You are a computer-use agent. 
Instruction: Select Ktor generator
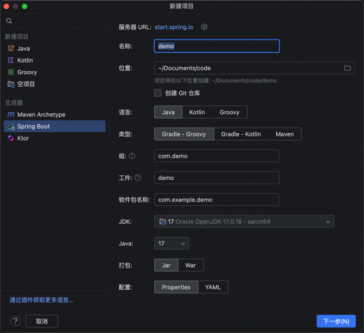pyautogui.click(x=54, y=138)
